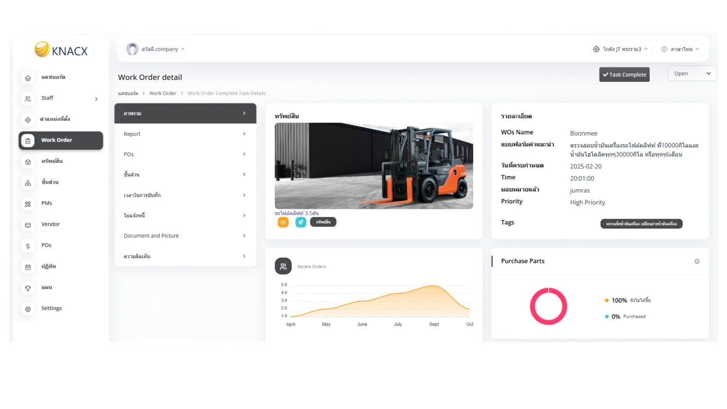Click the Recent Orders panel icon
This screenshot has width=727, height=409.
[283, 266]
